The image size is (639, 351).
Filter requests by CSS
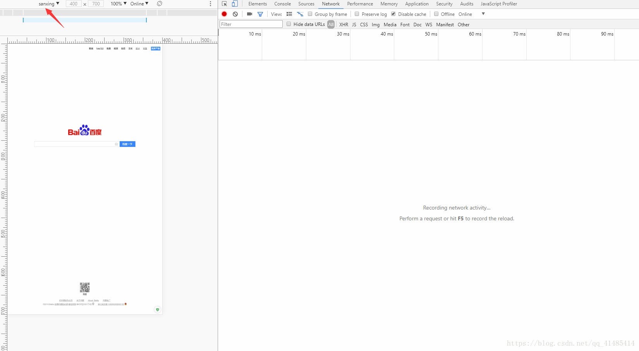coord(364,24)
